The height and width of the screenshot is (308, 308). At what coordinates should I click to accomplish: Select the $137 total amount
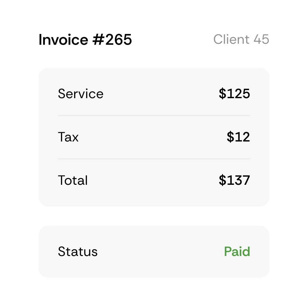(x=234, y=180)
